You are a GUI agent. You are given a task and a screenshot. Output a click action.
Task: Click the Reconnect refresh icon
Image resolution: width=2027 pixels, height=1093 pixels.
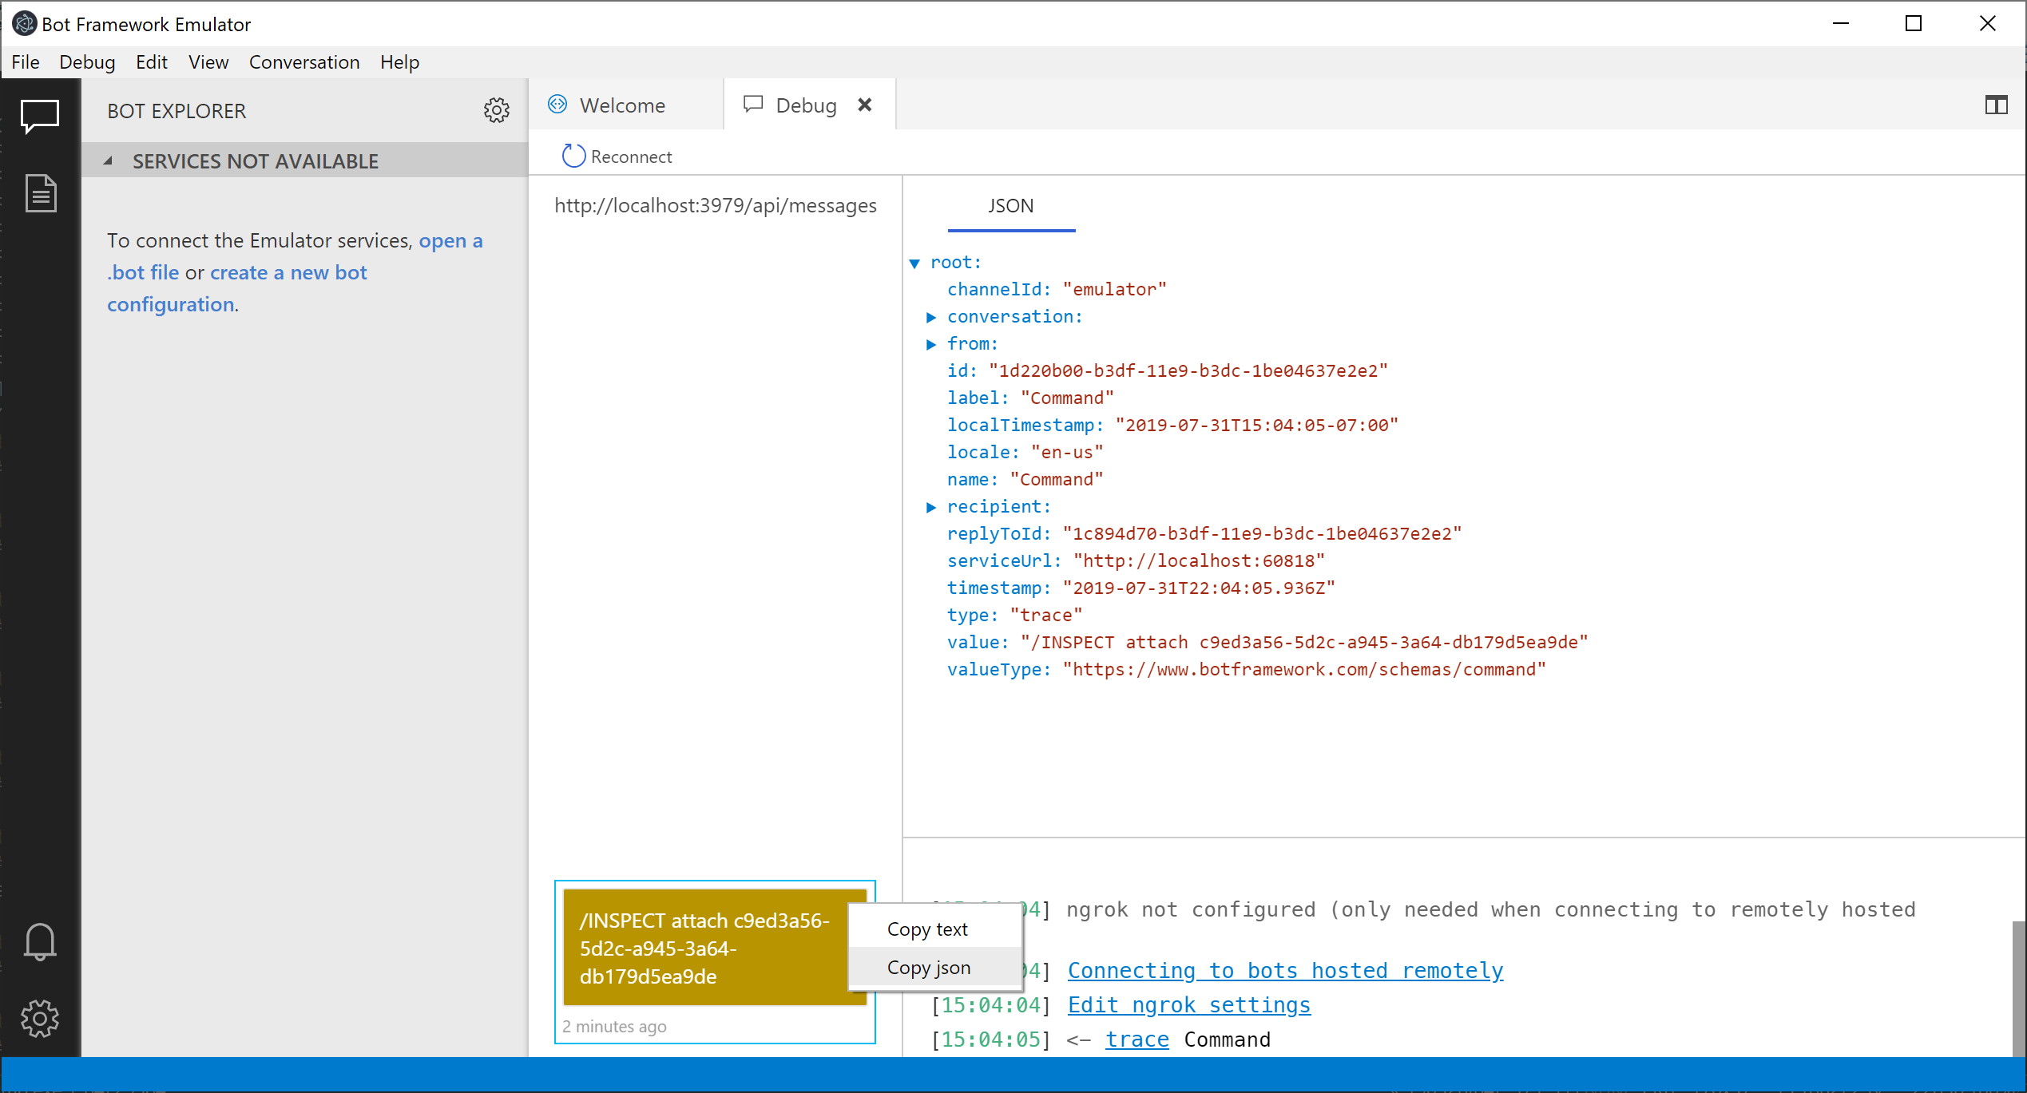[572, 156]
